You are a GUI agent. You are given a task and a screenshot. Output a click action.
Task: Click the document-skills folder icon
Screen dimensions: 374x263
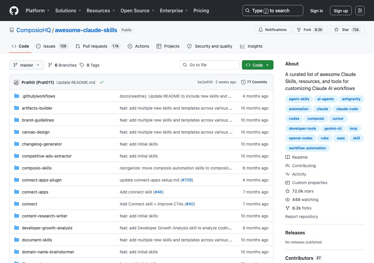17,240
